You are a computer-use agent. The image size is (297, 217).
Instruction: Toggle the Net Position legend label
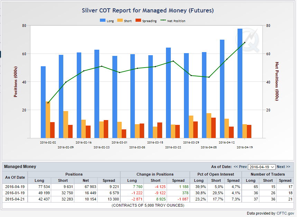click(176, 21)
